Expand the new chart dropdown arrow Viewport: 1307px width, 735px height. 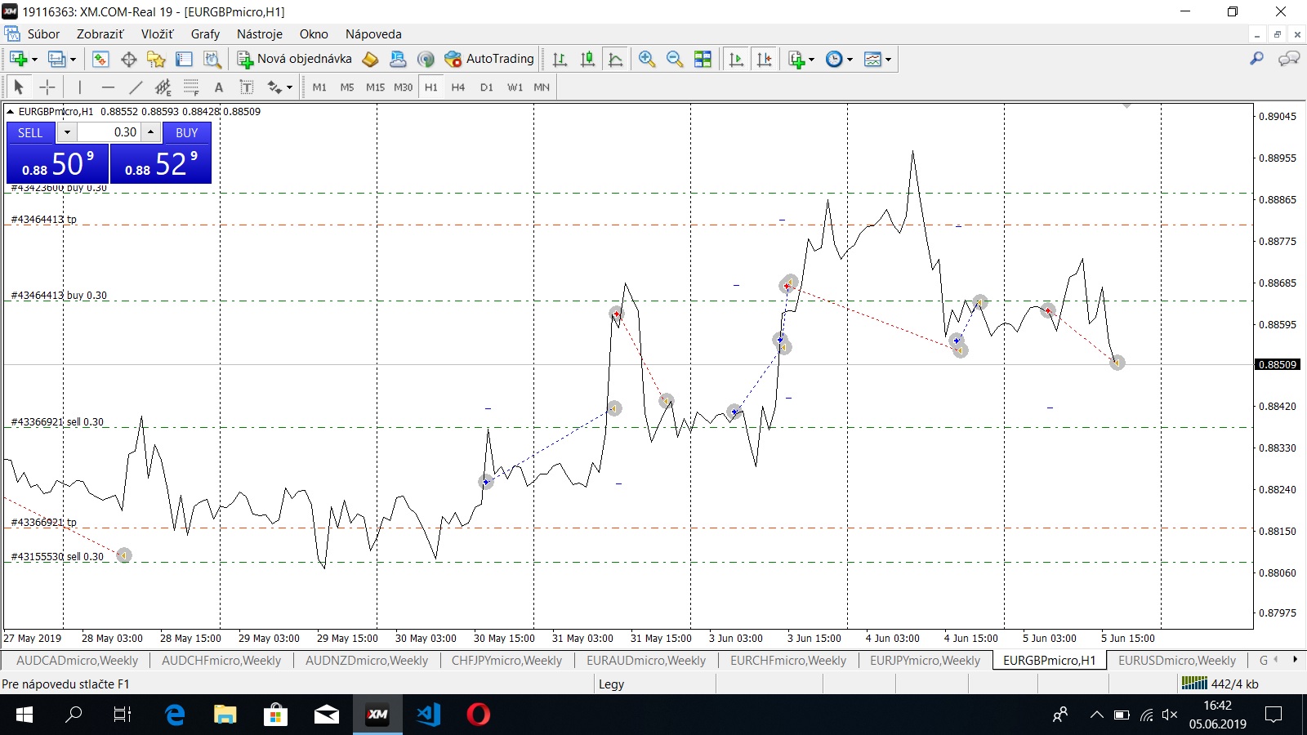pyautogui.click(x=34, y=59)
